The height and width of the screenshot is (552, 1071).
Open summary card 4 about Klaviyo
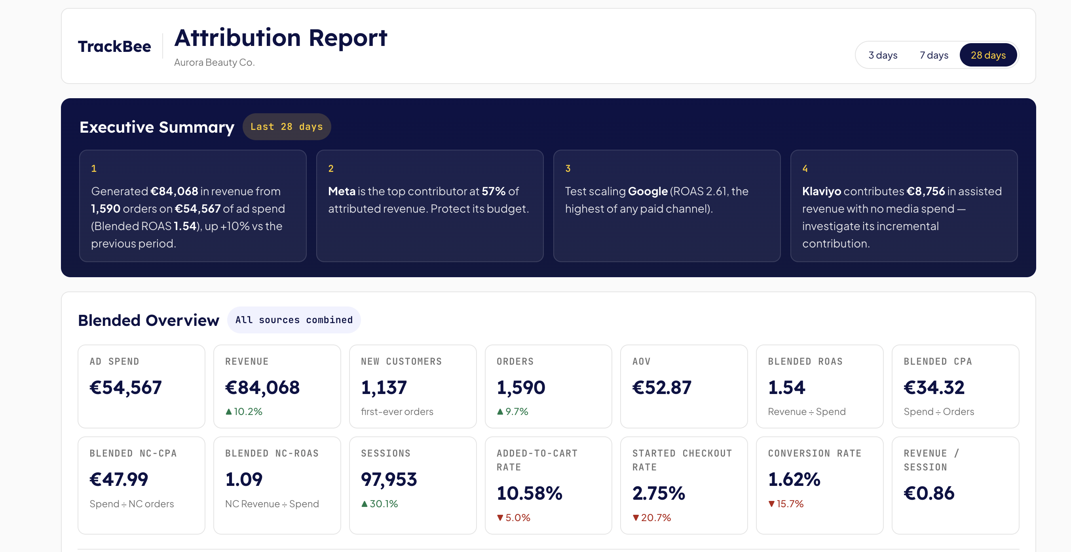(x=904, y=206)
